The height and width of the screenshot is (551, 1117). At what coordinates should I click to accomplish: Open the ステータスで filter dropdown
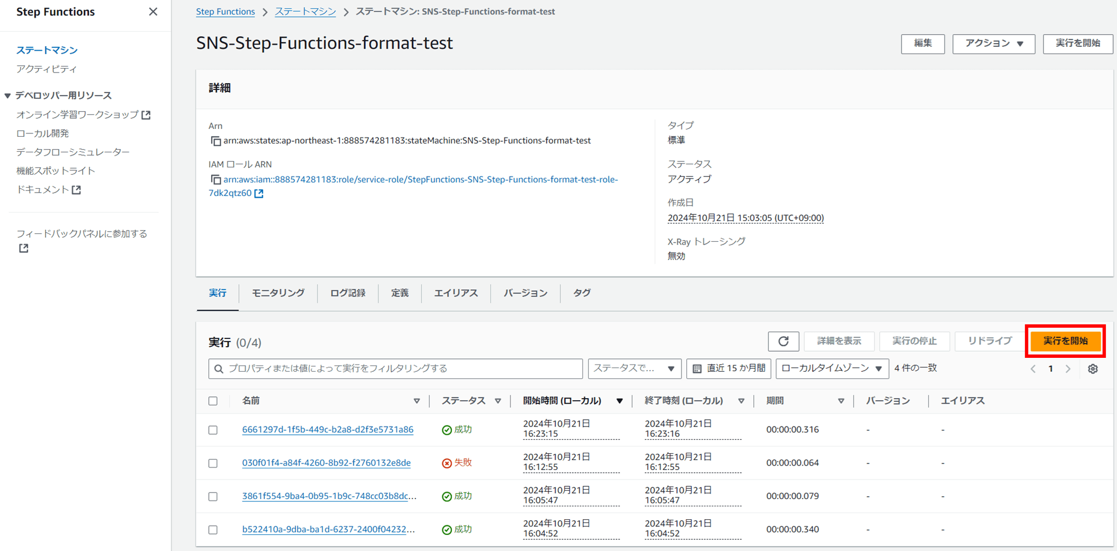[634, 368]
